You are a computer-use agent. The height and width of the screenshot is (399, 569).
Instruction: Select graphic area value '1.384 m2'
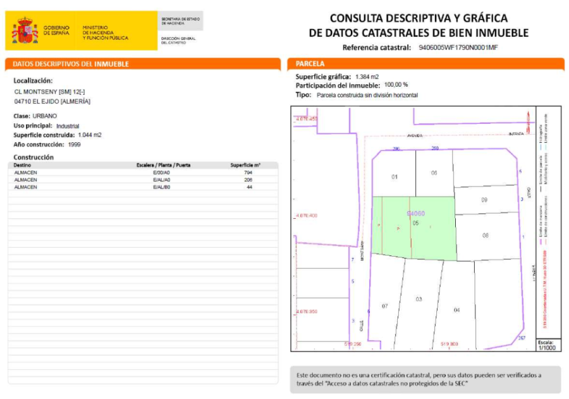[x=367, y=77]
